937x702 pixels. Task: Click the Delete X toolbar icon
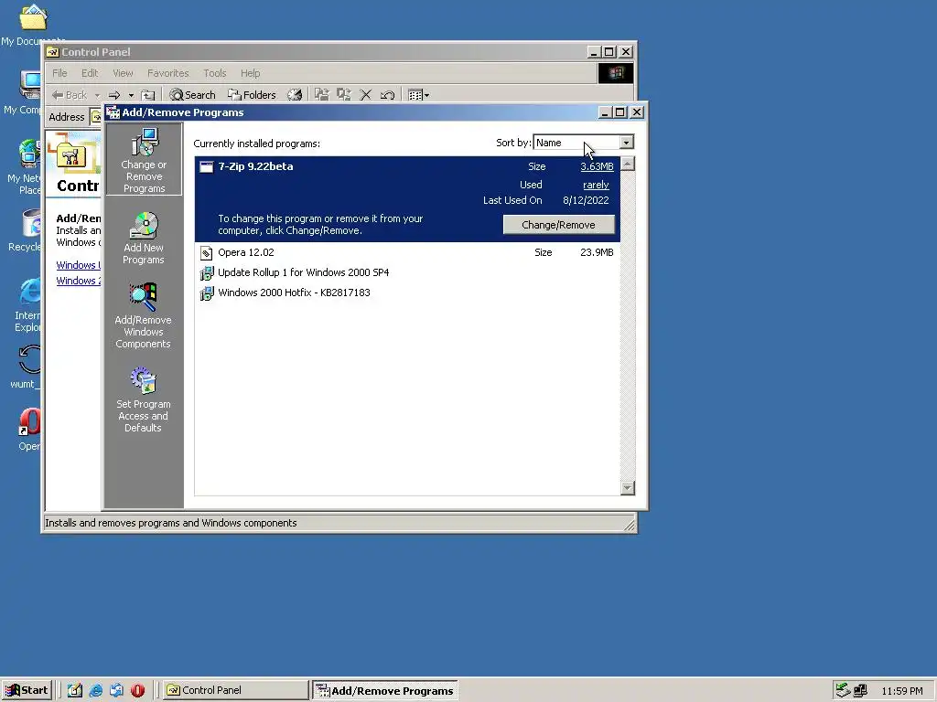(366, 95)
